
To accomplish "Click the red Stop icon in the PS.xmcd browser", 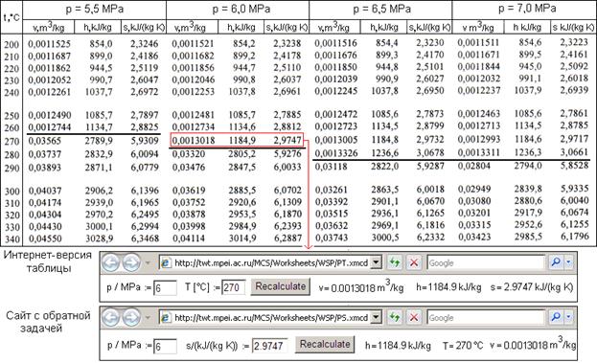I will pyautogui.click(x=414, y=317).
